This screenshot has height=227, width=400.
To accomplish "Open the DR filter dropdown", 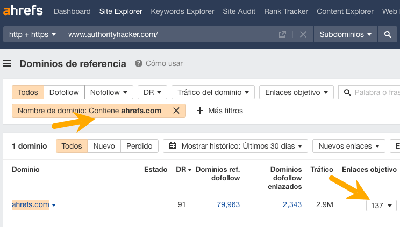I will tap(152, 92).
